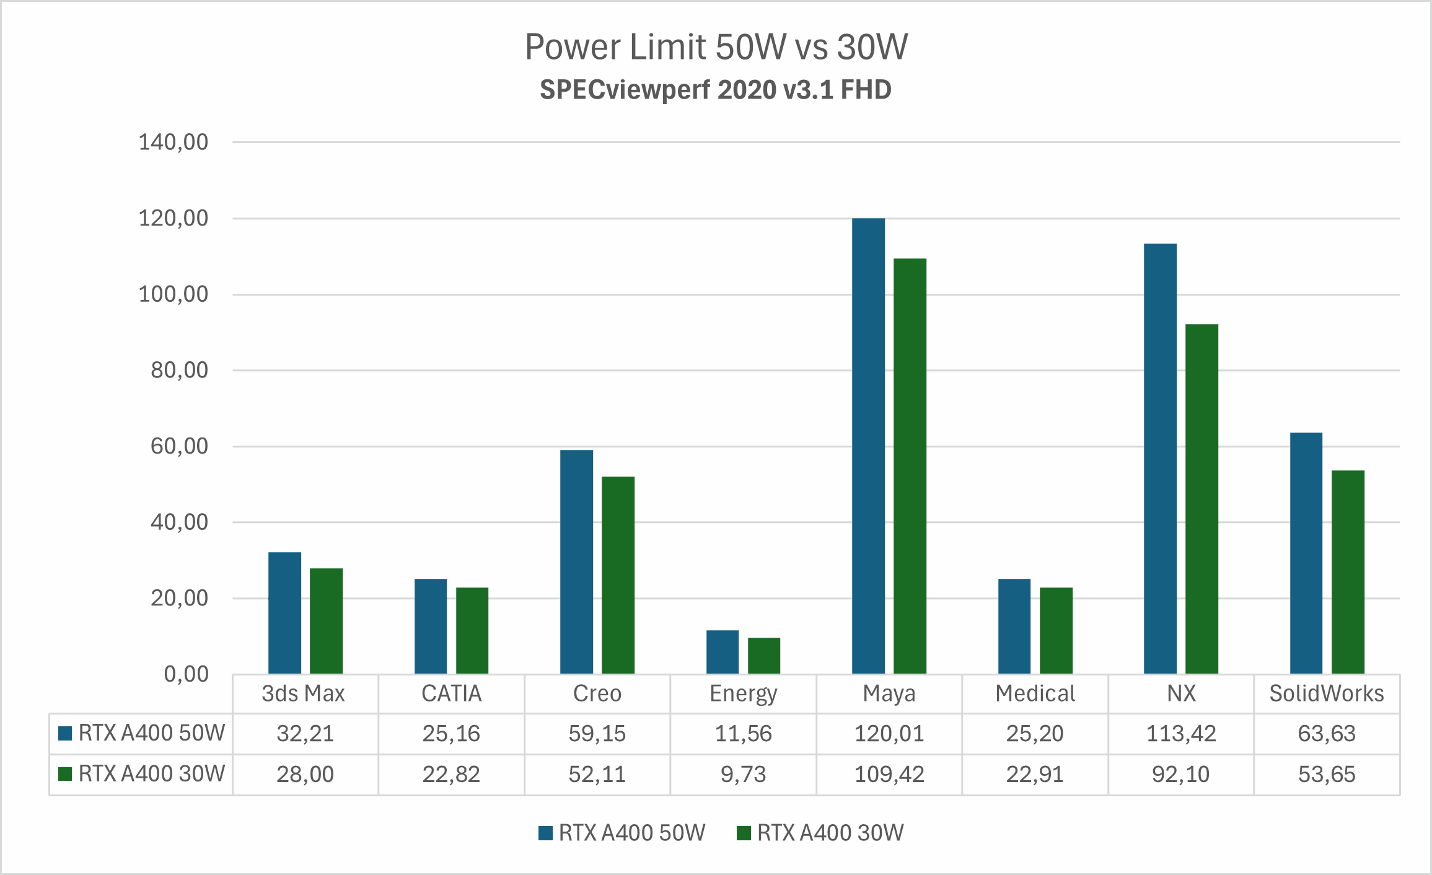This screenshot has width=1432, height=875.
Task: Select the subtitle SPECviewperf 2020 v3.1 FHD
Action: pos(716,90)
